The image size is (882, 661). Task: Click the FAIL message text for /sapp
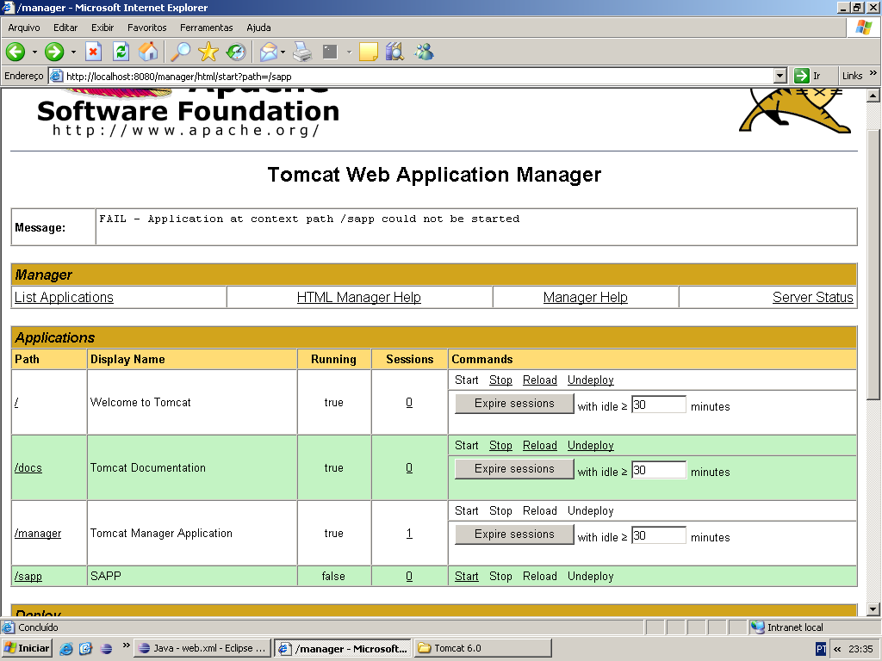(x=309, y=219)
